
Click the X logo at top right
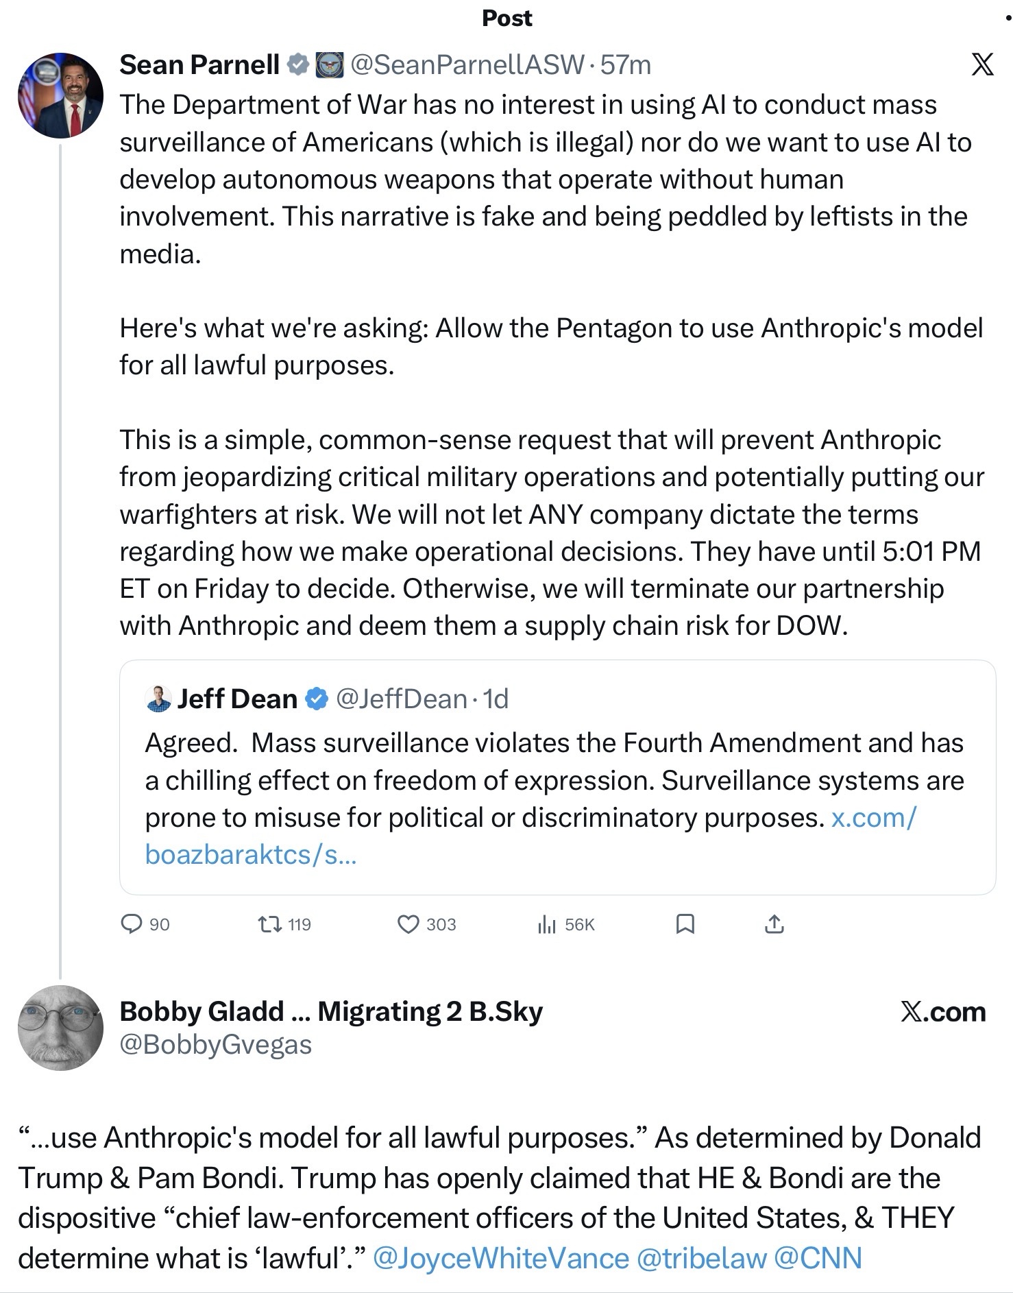coord(982,65)
